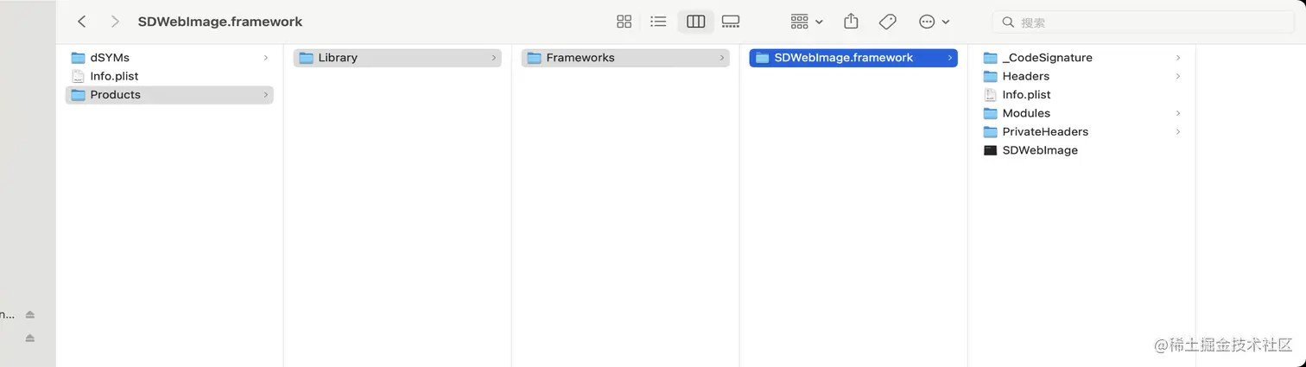
Task: Click the Modules folder icon
Action: coord(990,113)
